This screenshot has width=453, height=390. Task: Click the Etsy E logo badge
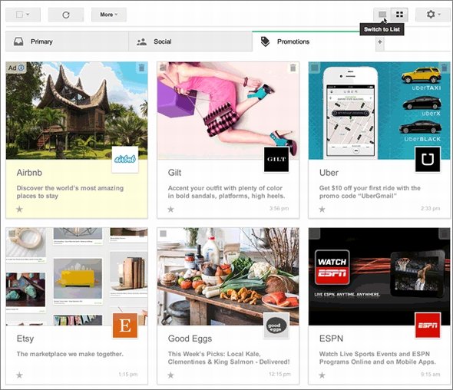pos(125,326)
